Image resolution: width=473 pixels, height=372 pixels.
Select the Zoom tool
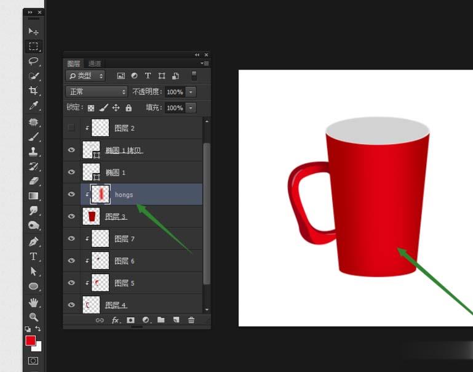33,317
